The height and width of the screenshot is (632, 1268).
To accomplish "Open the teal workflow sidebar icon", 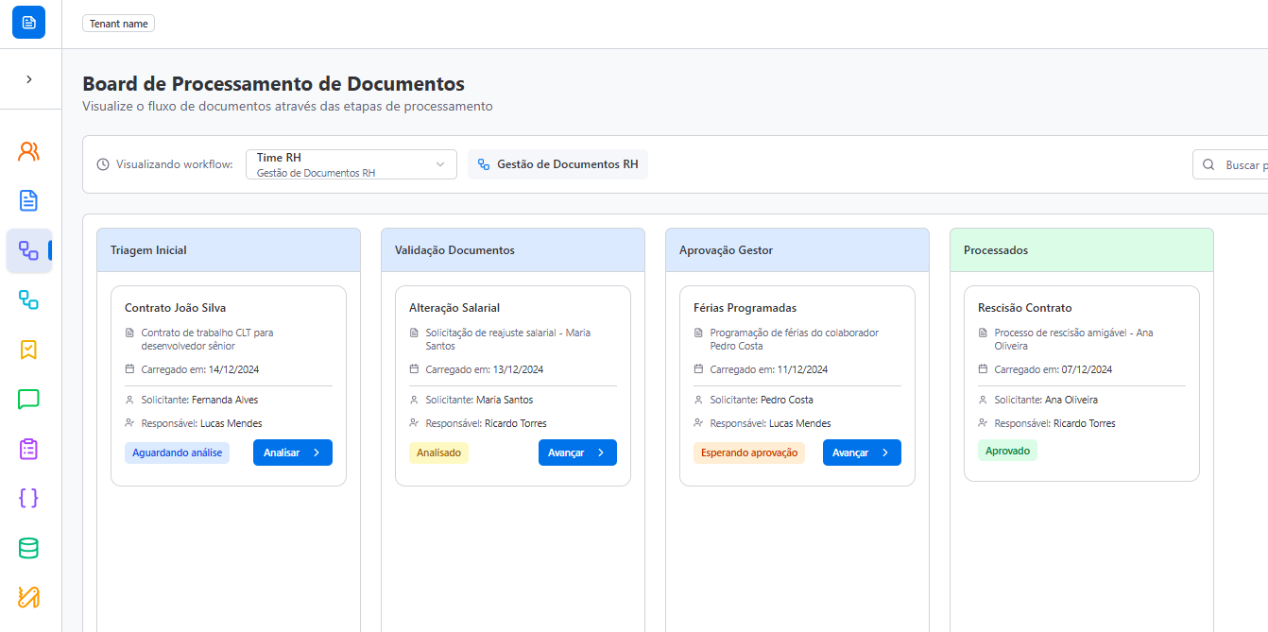I will pyautogui.click(x=28, y=300).
